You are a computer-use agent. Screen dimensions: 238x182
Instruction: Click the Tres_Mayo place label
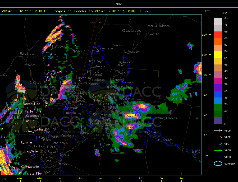point(96,61)
